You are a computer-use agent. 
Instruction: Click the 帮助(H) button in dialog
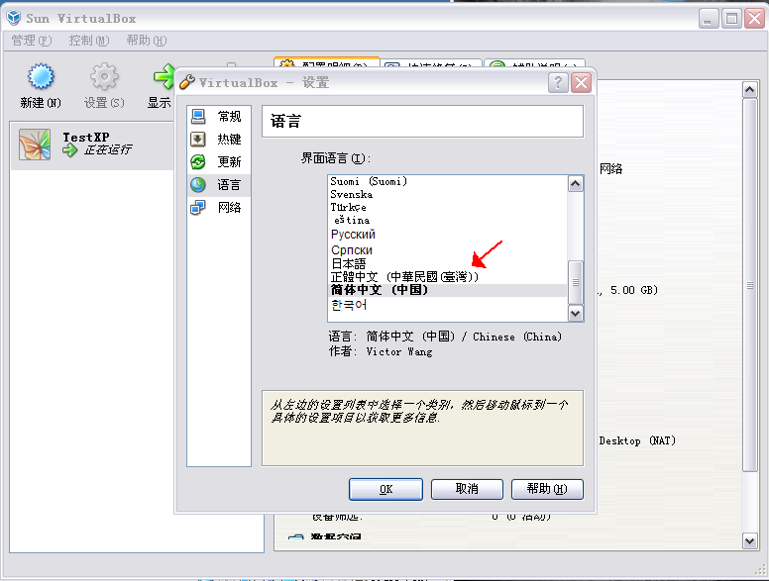547,489
